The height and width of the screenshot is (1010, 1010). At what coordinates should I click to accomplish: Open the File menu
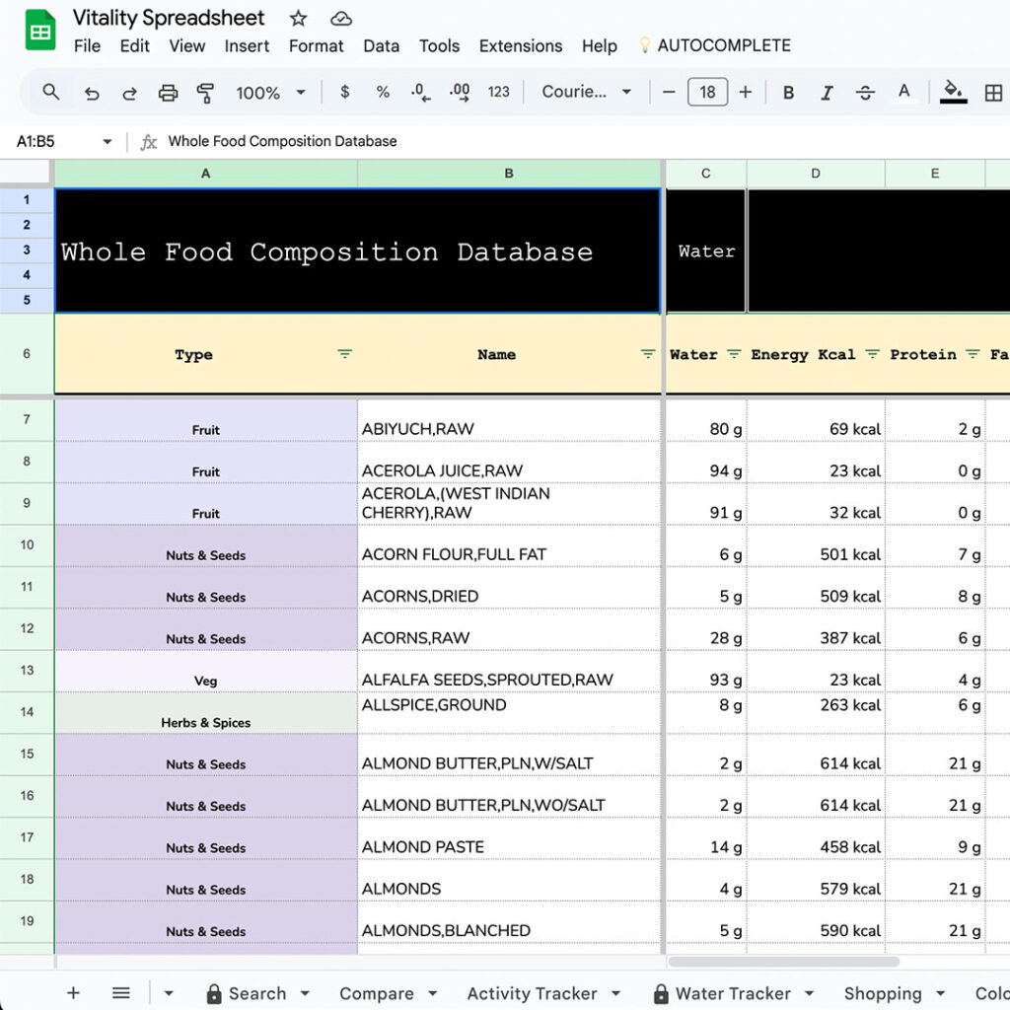coord(87,46)
